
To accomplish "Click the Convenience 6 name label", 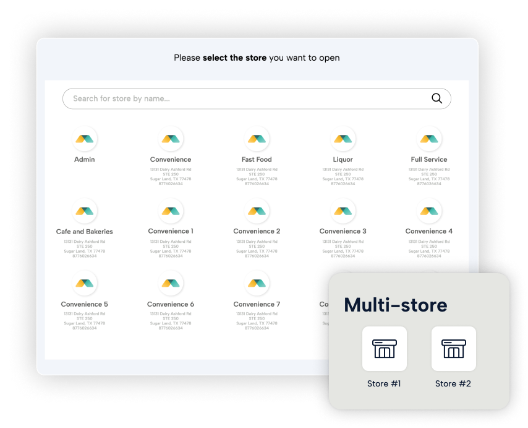I will [171, 304].
